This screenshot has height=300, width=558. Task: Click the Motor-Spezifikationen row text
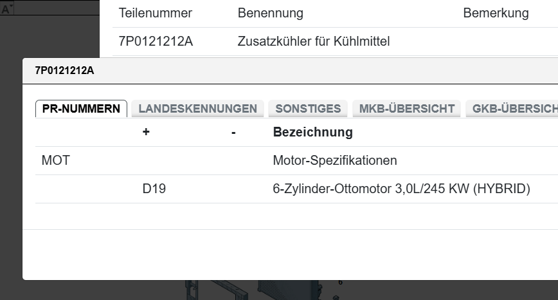tap(335, 160)
